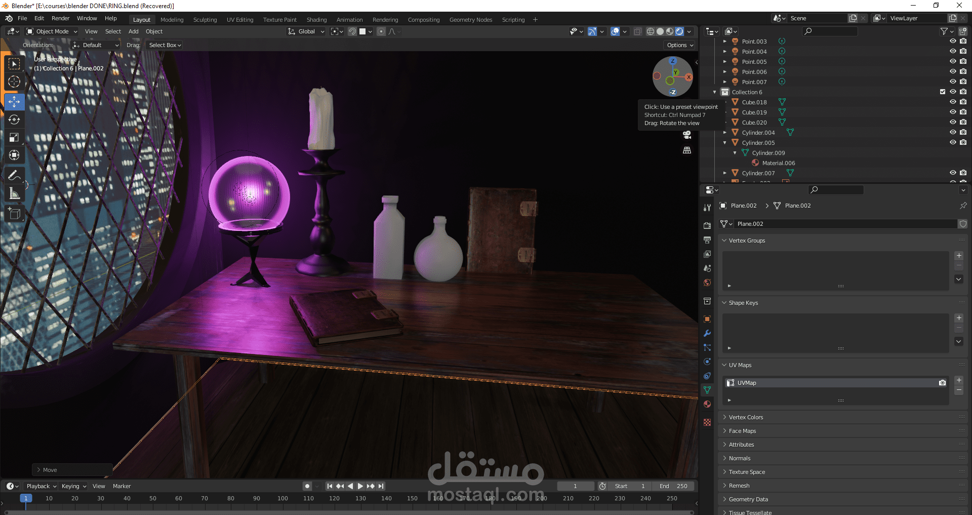Disable Cylinder.004 in renders
972x515 pixels.
click(963, 132)
